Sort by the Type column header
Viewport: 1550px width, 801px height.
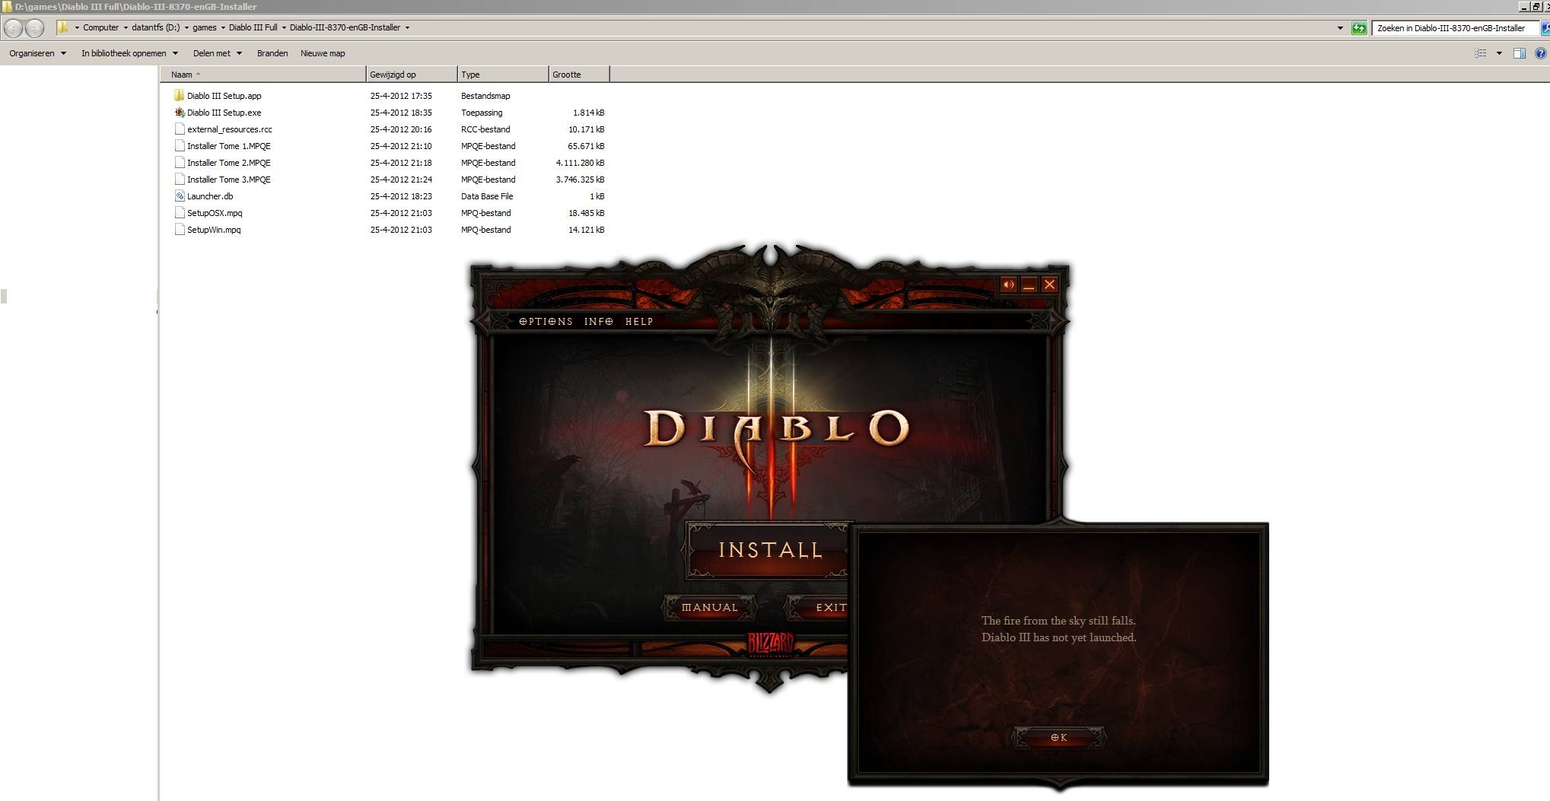point(503,75)
